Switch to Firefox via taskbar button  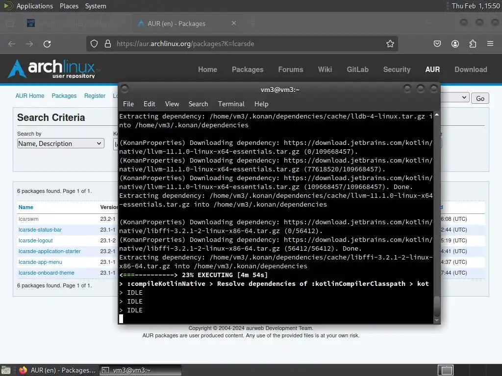(x=58, y=370)
